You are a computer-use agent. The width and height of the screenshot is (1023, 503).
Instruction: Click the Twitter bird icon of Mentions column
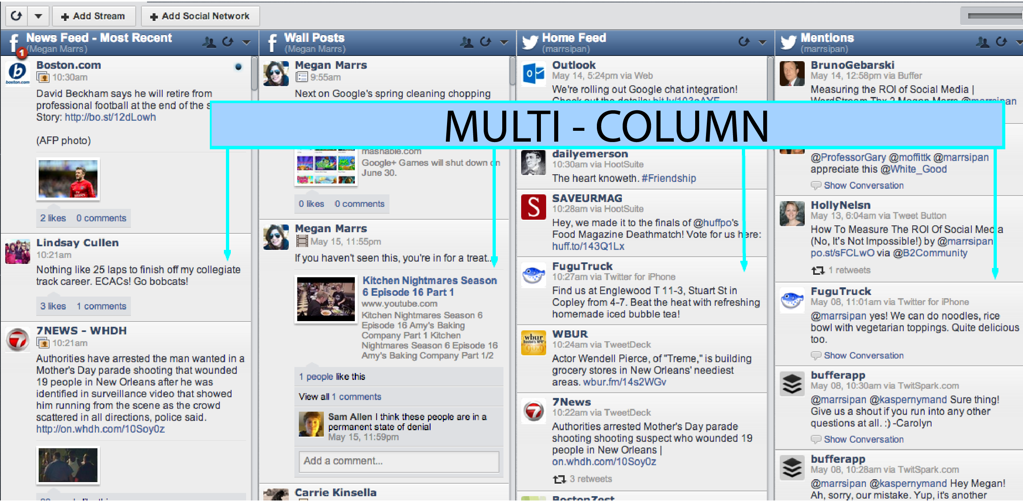[x=788, y=42]
